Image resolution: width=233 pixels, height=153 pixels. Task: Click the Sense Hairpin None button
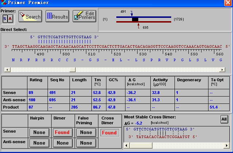coord(39,133)
